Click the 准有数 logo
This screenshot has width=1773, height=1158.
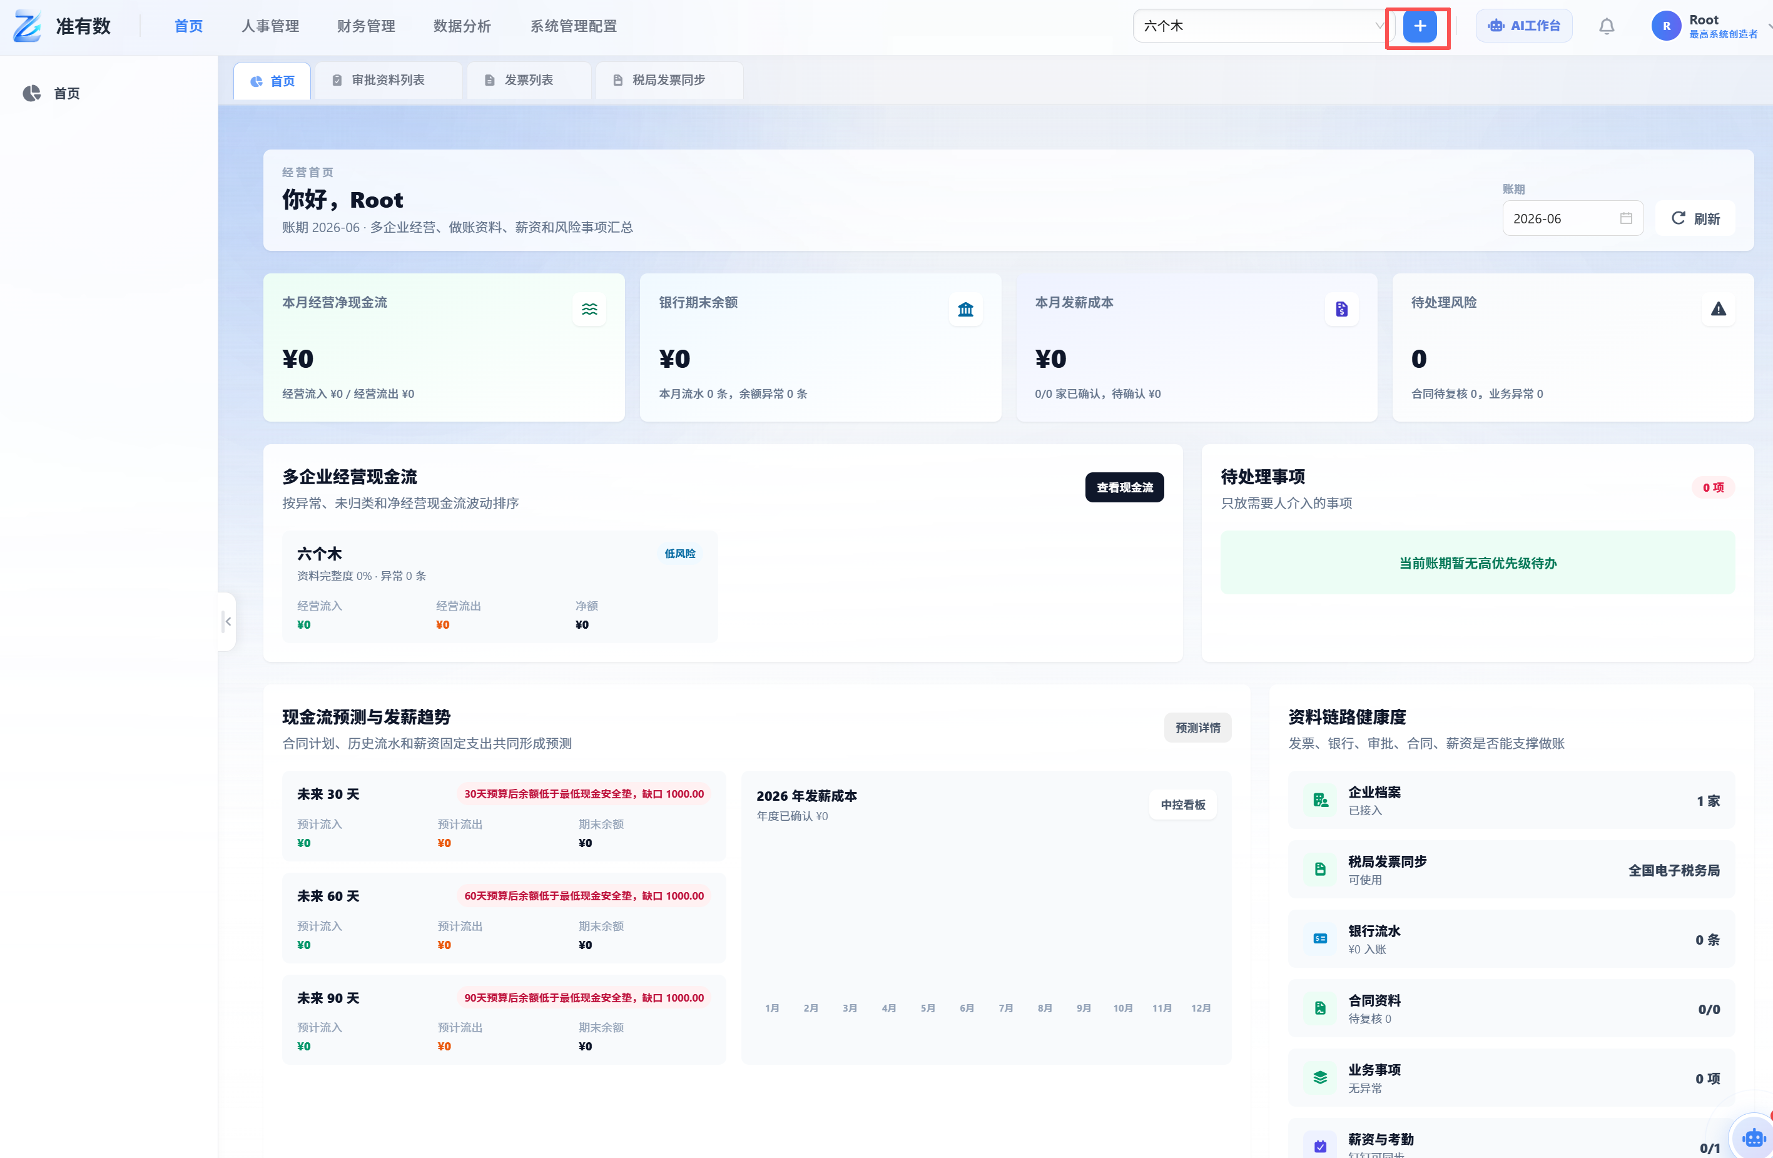coord(61,26)
